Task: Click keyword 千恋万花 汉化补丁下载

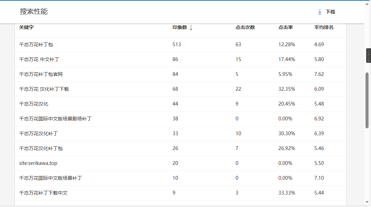Action: pyautogui.click(x=44, y=89)
